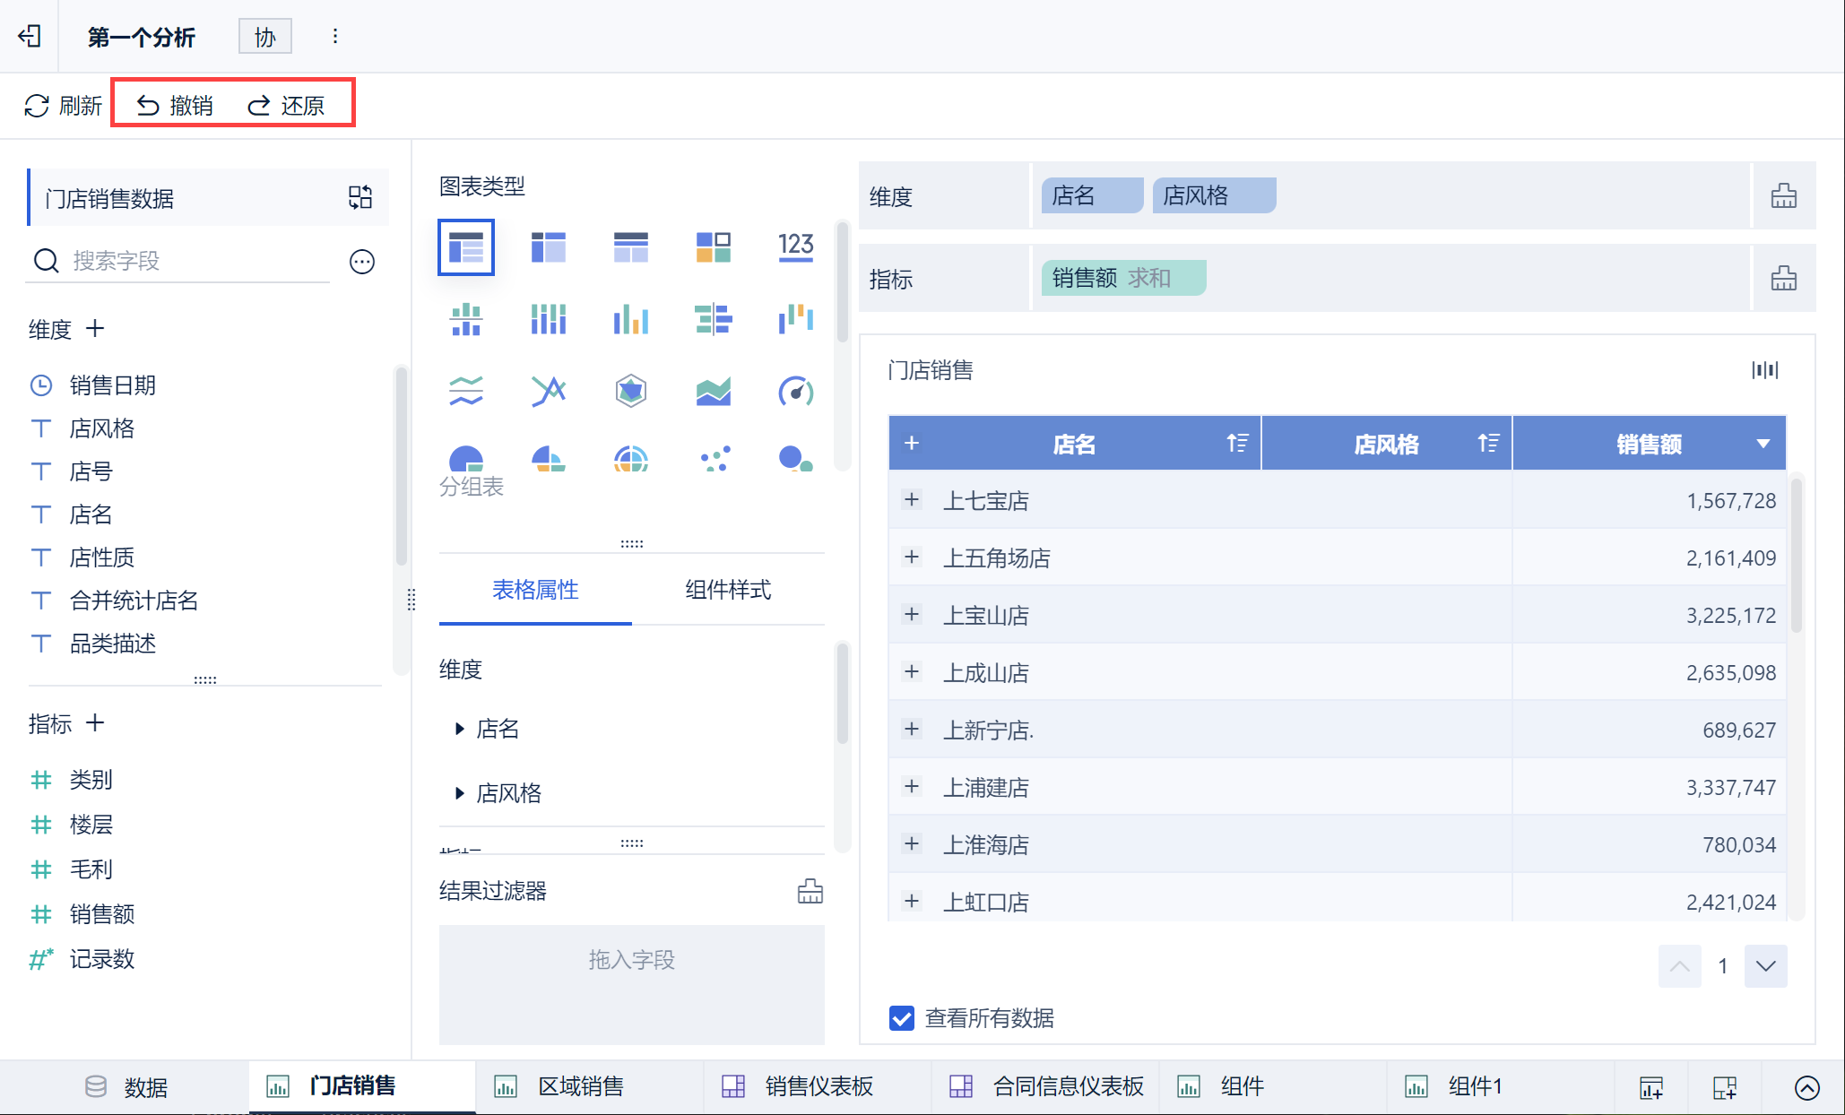Open 销售额 column header dropdown
This screenshot has height=1115, width=1845.
(x=1763, y=444)
